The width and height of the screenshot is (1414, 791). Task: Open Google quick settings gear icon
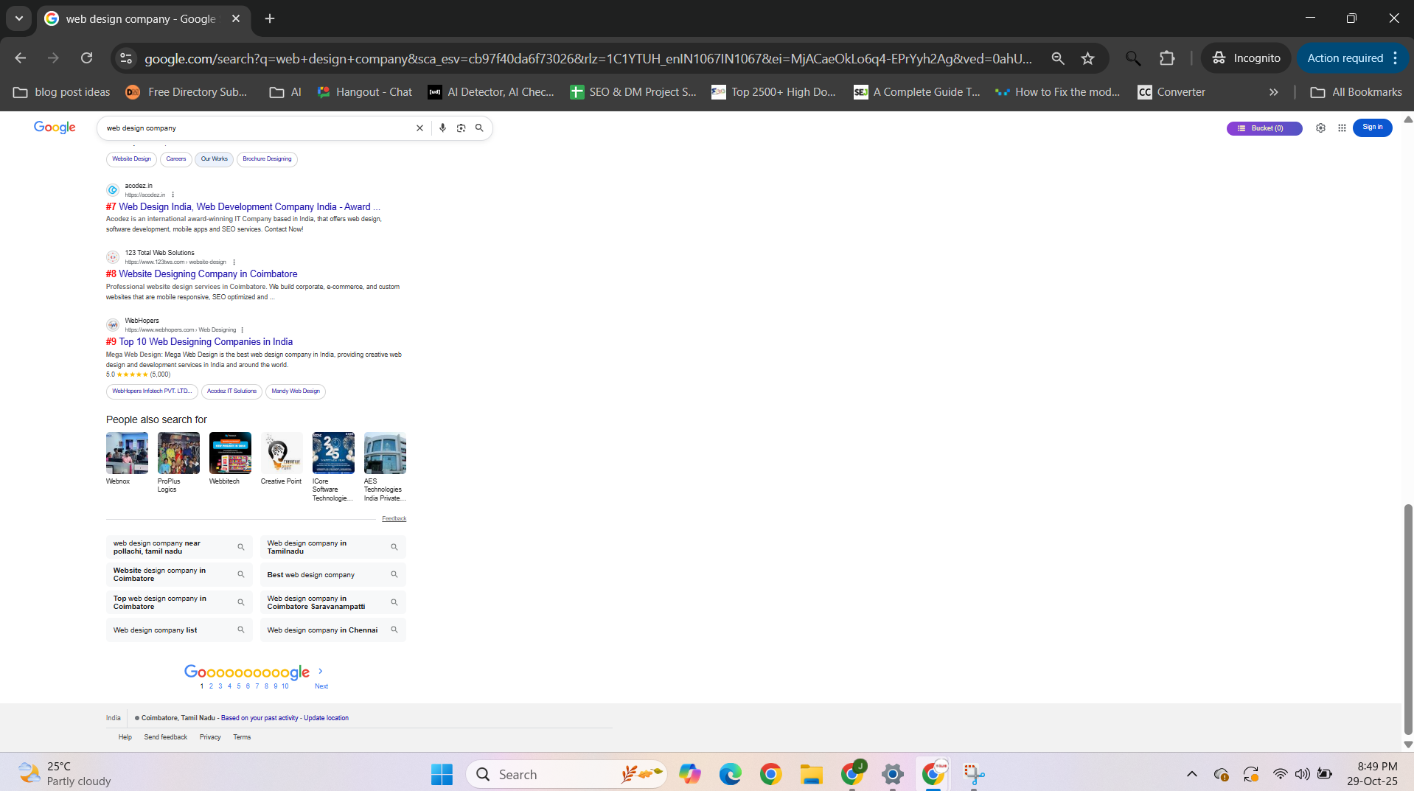coord(1320,128)
